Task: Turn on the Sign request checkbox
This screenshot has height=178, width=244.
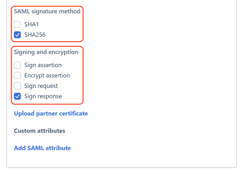Action: click(x=17, y=86)
